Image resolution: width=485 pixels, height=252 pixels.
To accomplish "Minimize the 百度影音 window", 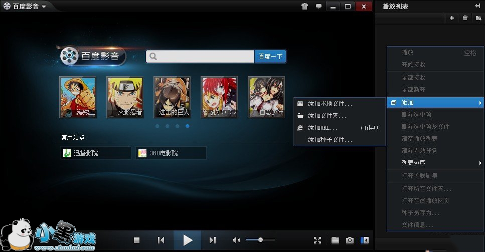I will 333,7.
